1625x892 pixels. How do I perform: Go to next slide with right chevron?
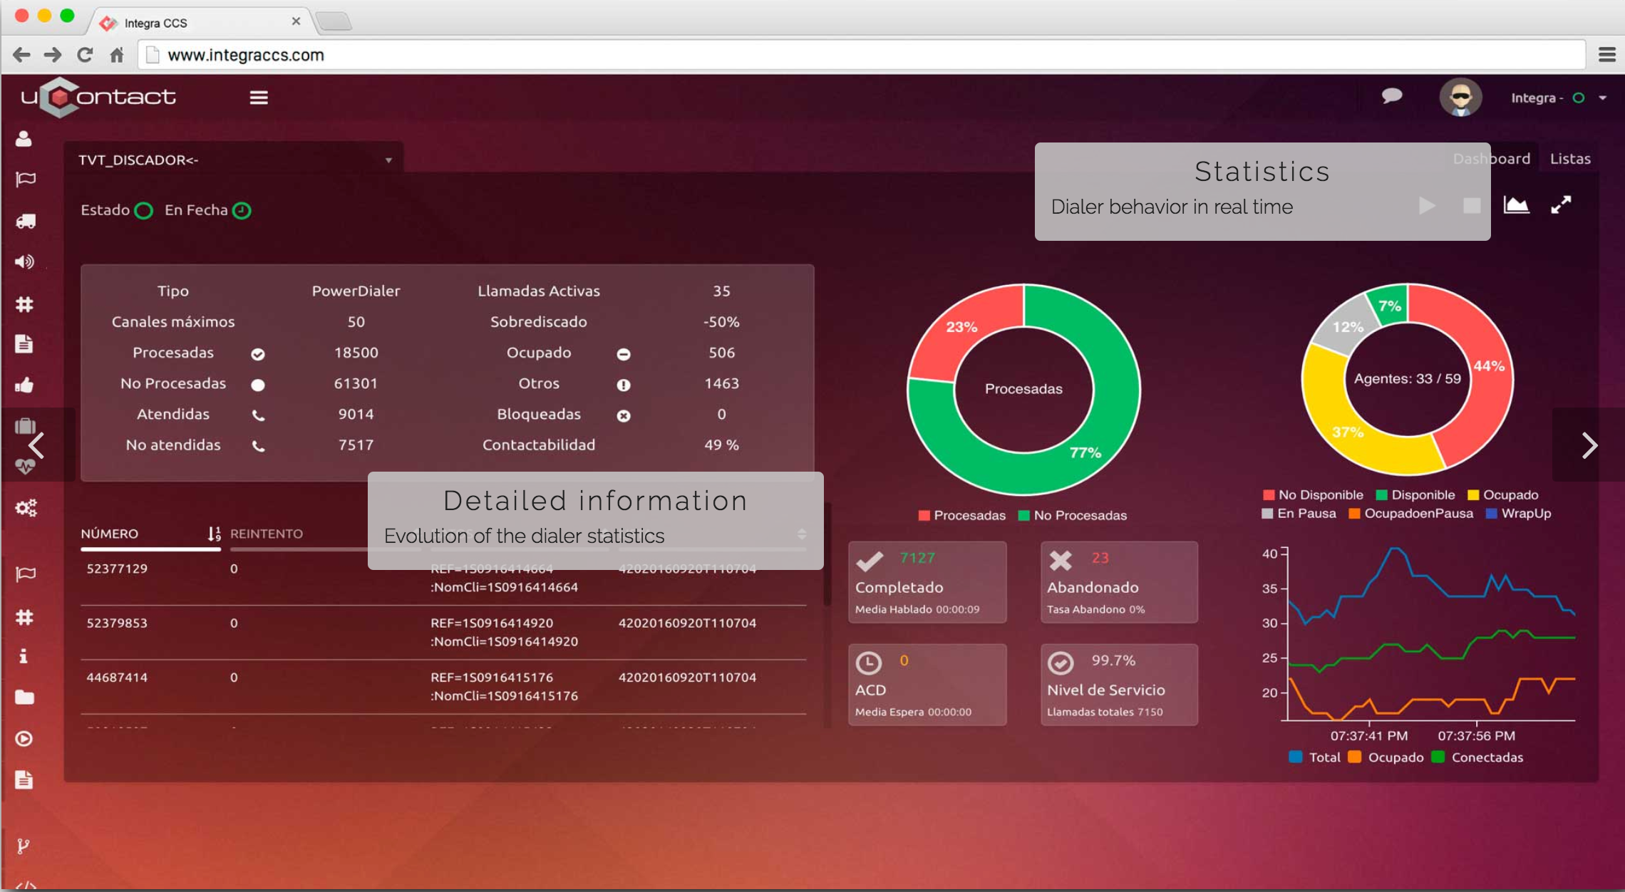pyautogui.click(x=1589, y=445)
